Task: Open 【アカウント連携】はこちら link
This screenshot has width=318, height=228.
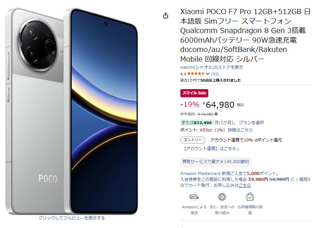Action: [x=210, y=149]
